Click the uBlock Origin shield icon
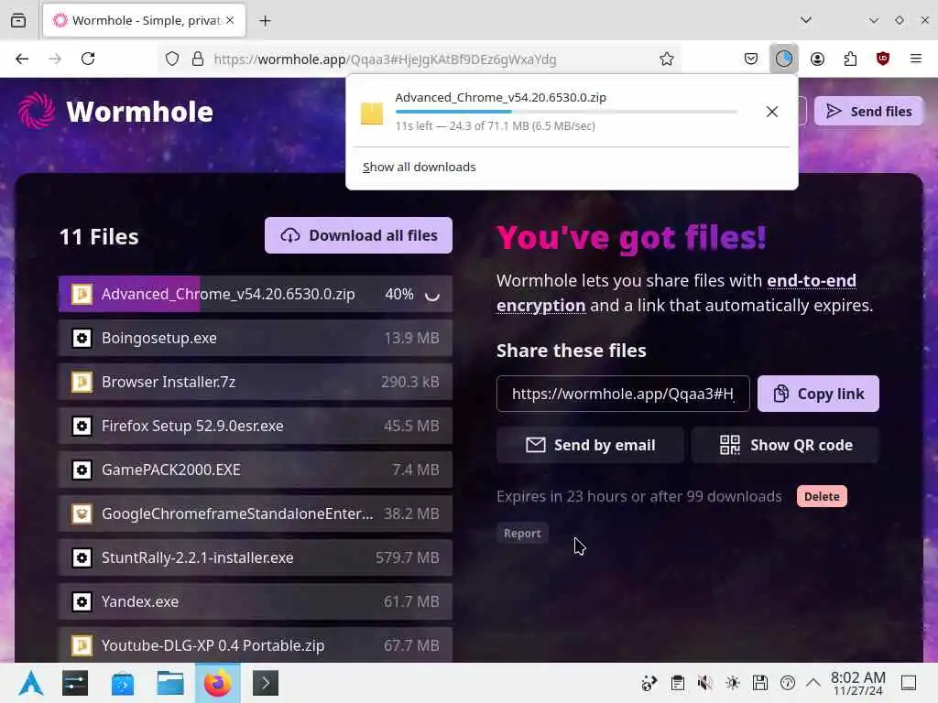Image resolution: width=938 pixels, height=703 pixels. click(x=883, y=59)
